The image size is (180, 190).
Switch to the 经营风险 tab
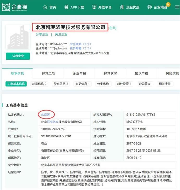click(x=48, y=74)
